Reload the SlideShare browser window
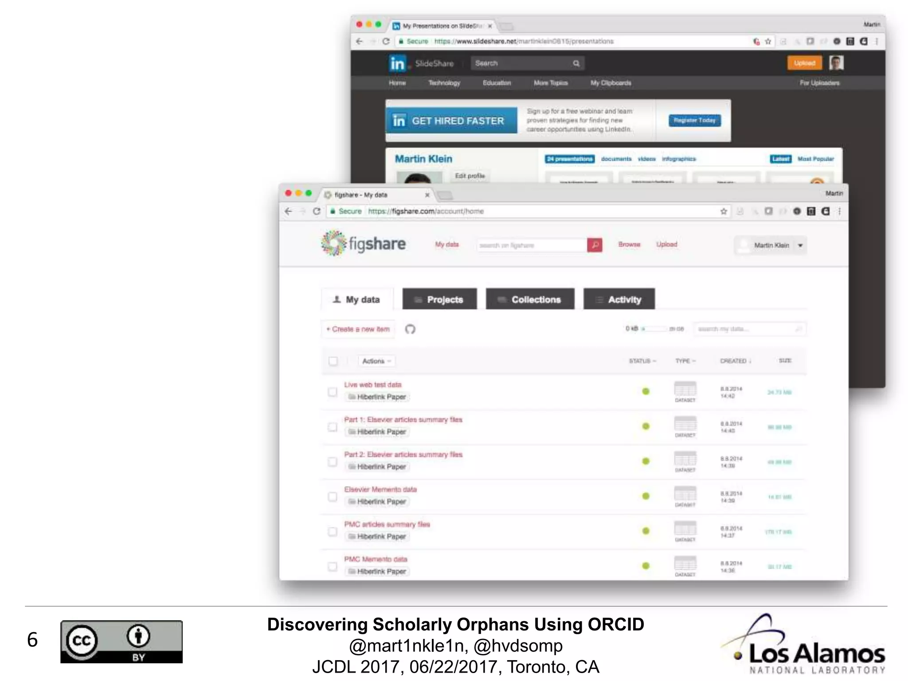The width and height of the screenshot is (908, 681). [x=386, y=41]
